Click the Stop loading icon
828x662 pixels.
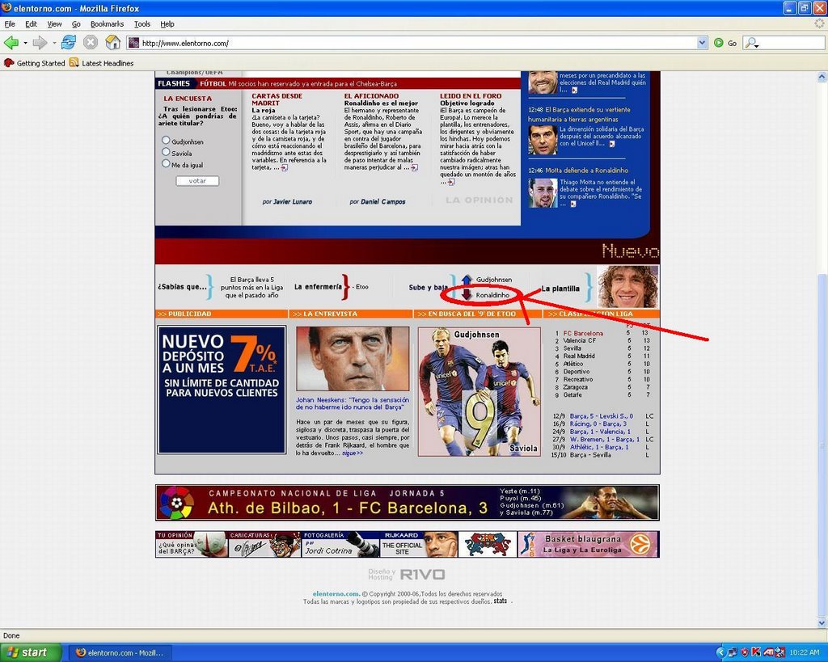click(91, 42)
